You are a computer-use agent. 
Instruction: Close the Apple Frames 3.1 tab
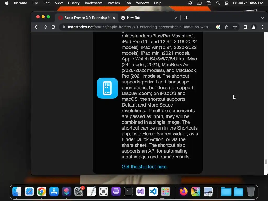114,18
